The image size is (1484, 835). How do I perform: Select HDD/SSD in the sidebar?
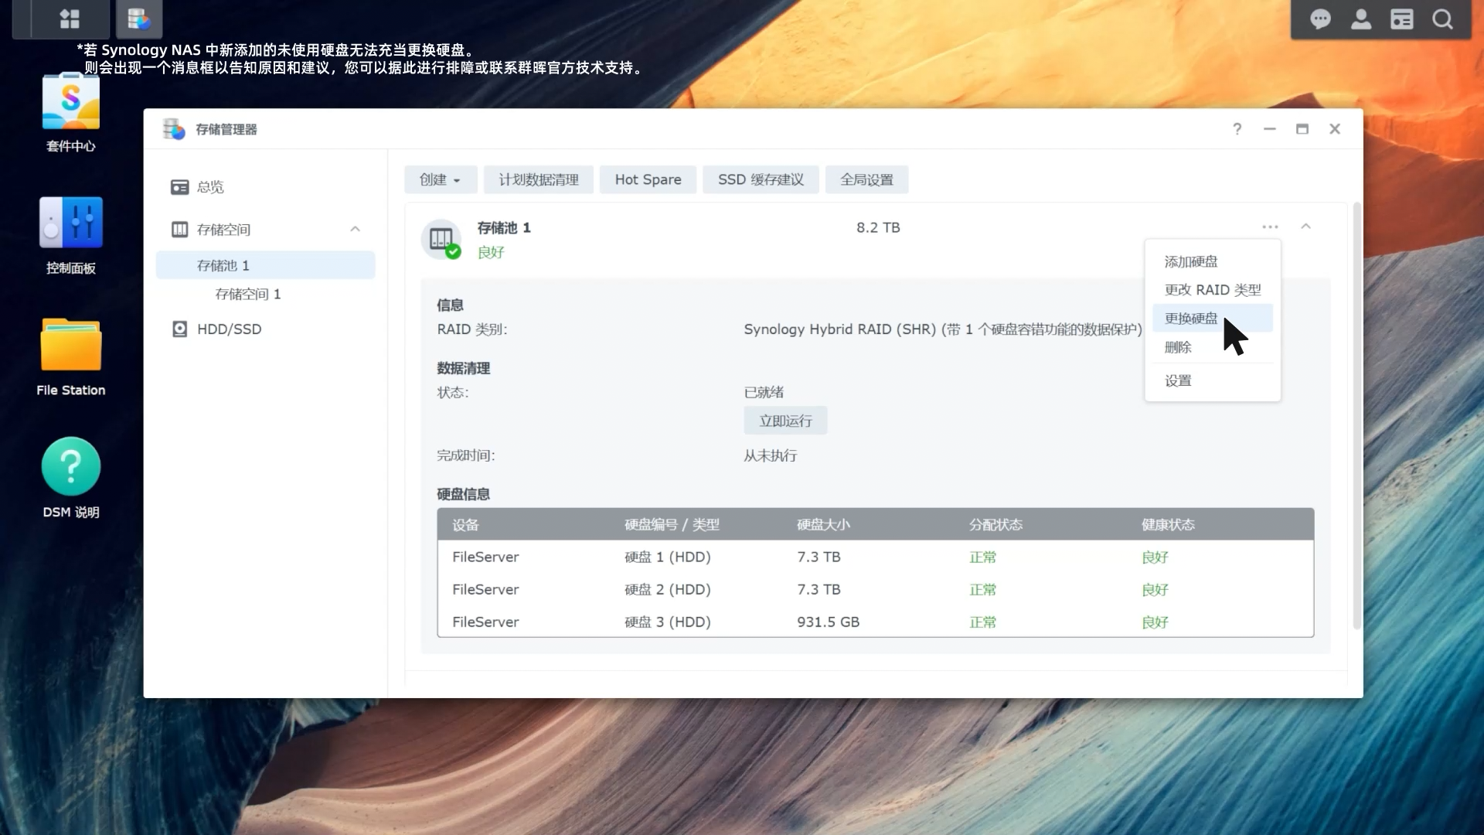click(x=265, y=329)
